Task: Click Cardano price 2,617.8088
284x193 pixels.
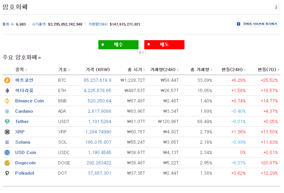Action: pos(100,111)
